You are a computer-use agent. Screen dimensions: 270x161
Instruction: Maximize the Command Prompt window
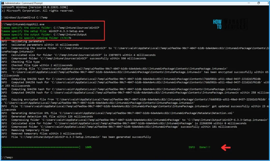point(258,3)
